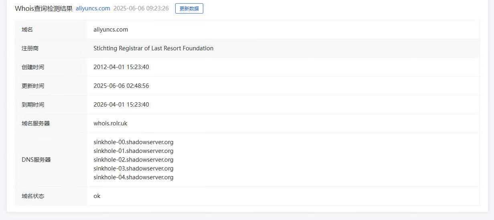Select the 更新时间 row label
This screenshot has height=220, width=494.
click(x=33, y=86)
